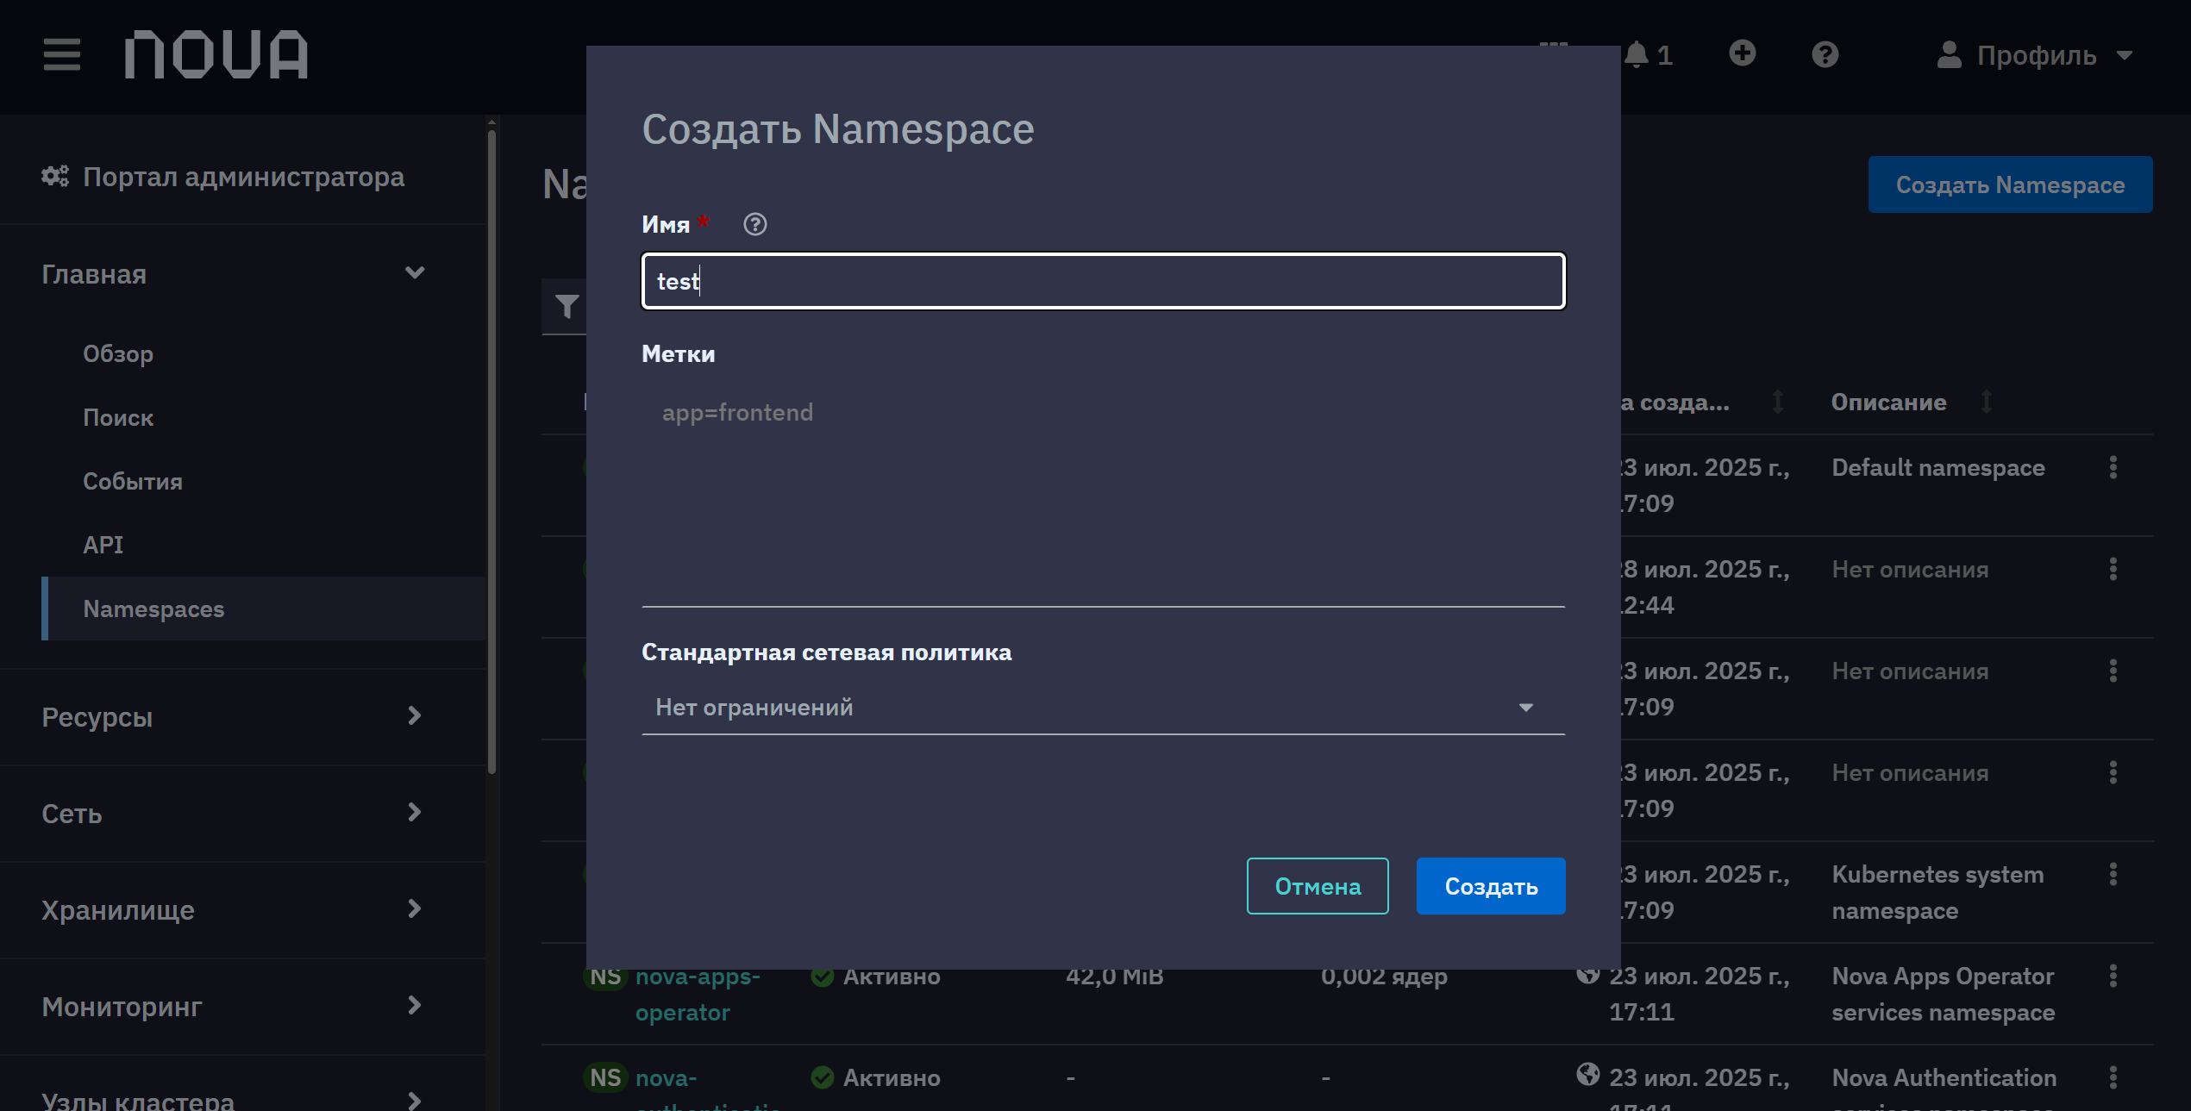Open the Стандартная сетевая политика dropdown

[x=1103, y=708]
